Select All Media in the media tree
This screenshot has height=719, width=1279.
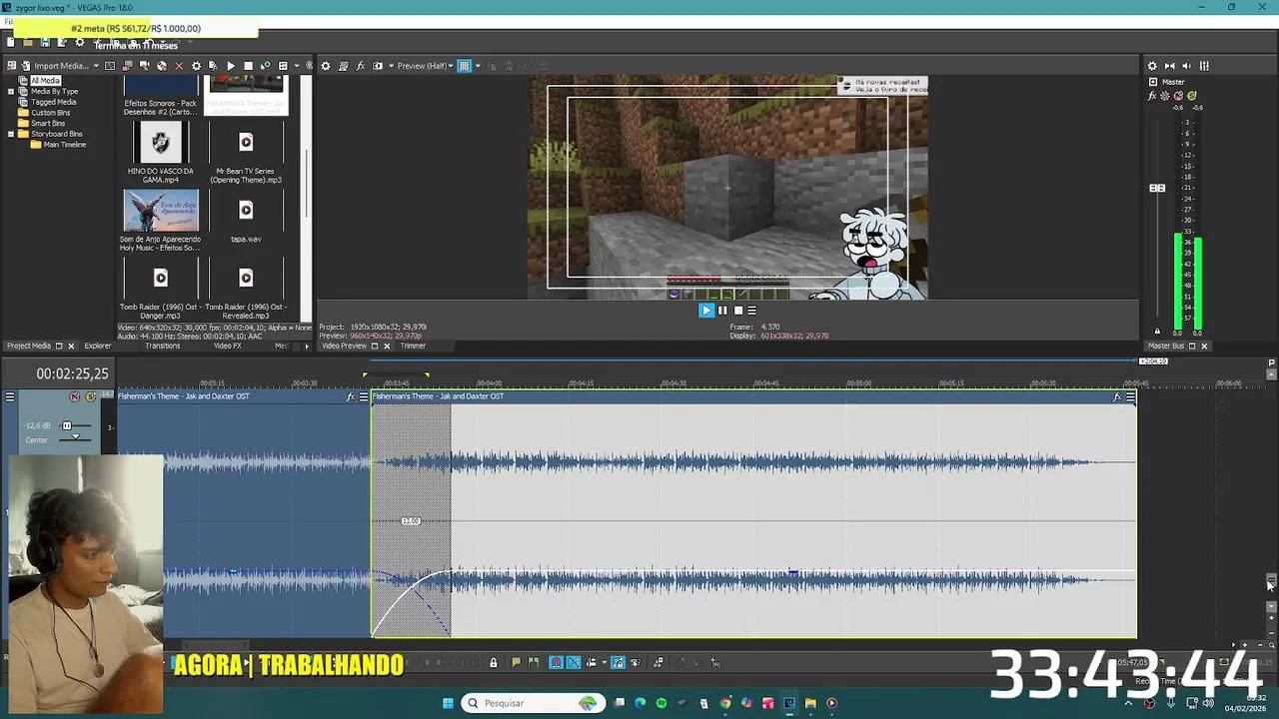pos(45,80)
